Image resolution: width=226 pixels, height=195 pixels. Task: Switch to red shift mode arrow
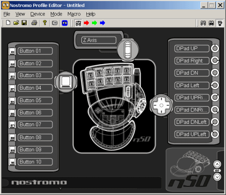pos(86,23)
